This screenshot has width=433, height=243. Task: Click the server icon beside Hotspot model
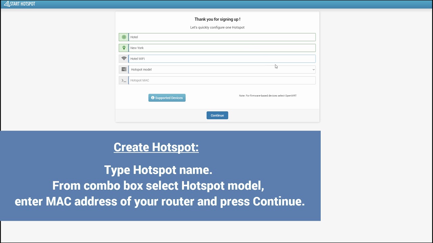(x=124, y=70)
